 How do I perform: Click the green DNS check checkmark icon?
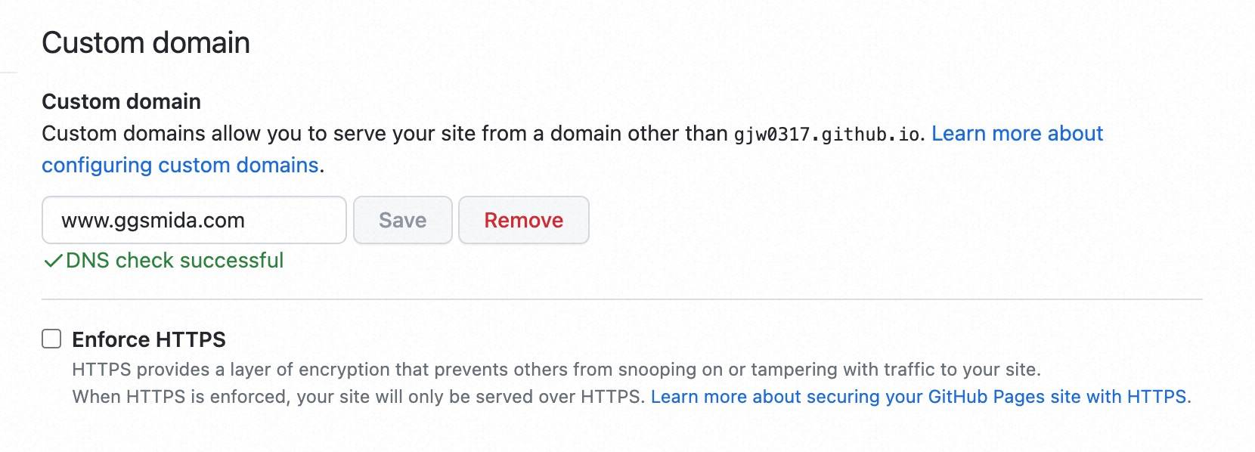[53, 262]
